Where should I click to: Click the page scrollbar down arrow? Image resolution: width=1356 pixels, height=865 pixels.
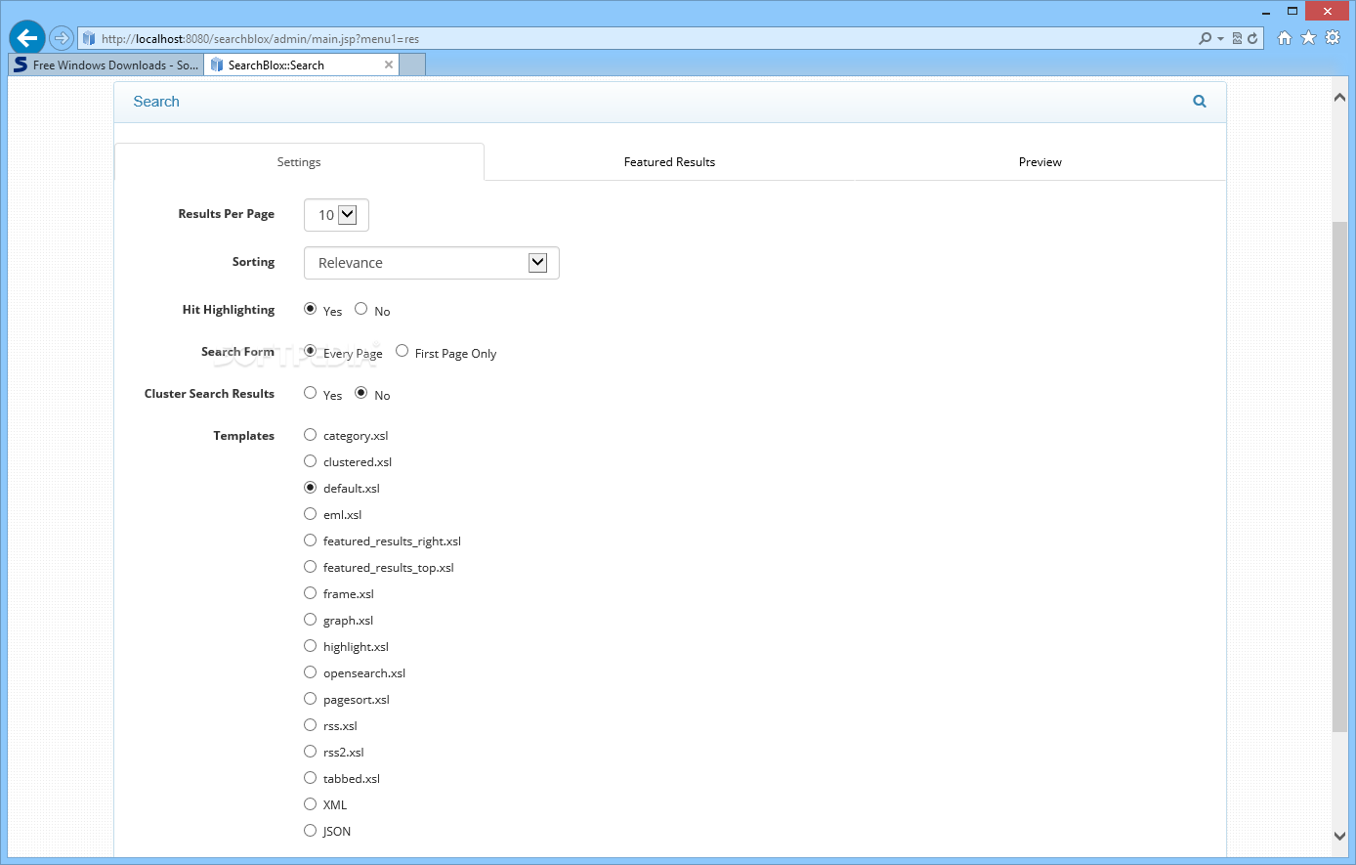[1339, 836]
